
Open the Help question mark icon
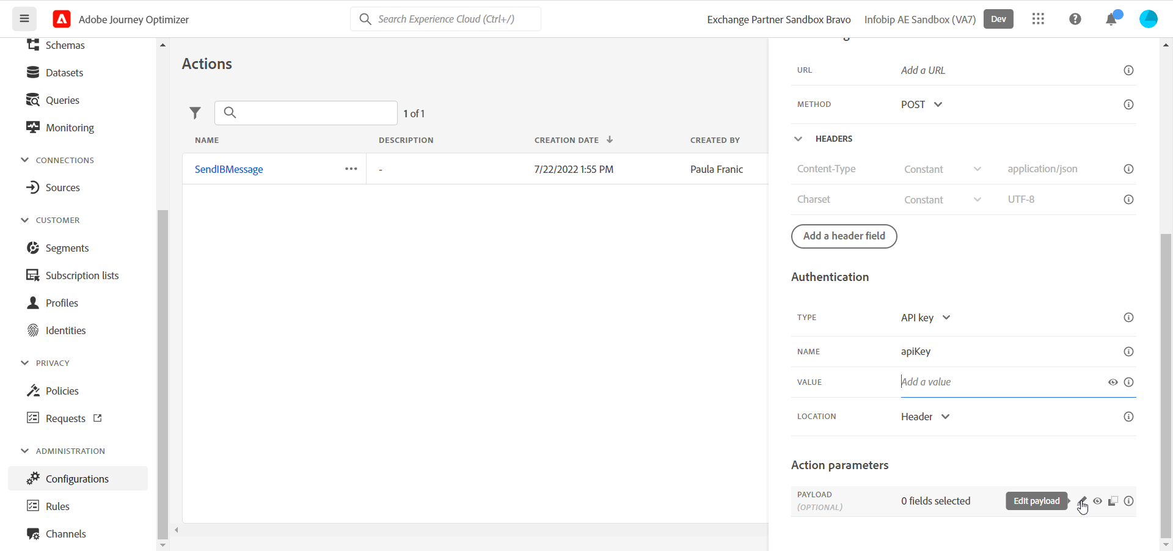tap(1075, 19)
